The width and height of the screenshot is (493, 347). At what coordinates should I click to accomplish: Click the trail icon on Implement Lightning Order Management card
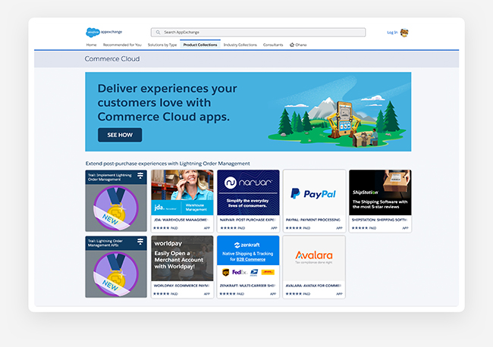click(140, 176)
